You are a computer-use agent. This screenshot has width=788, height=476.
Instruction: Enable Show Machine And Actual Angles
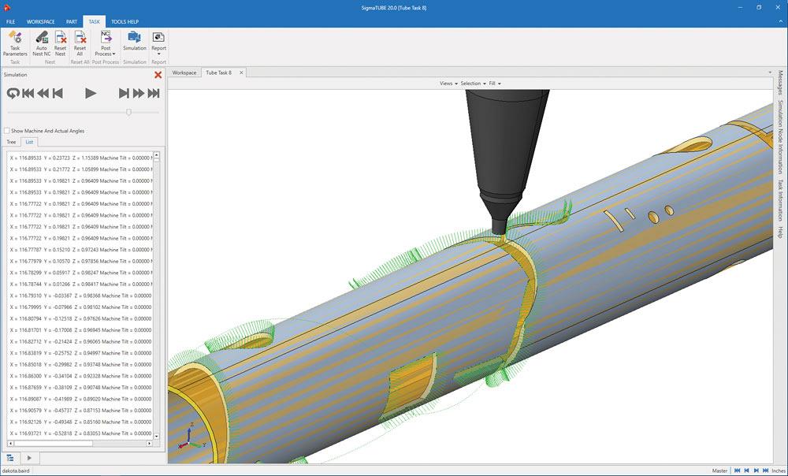point(7,131)
